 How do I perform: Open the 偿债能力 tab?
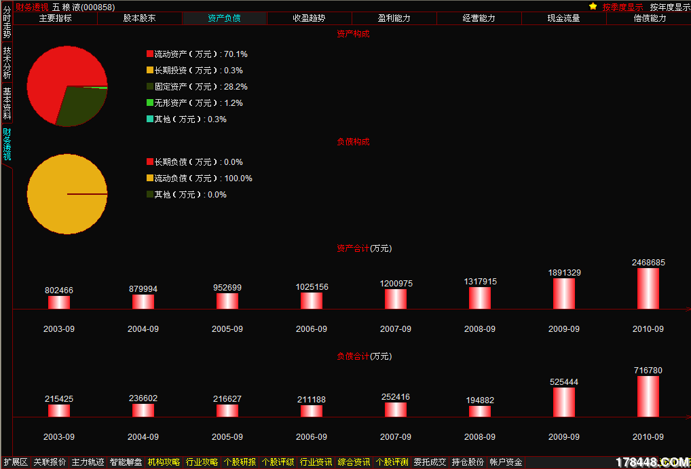(649, 18)
